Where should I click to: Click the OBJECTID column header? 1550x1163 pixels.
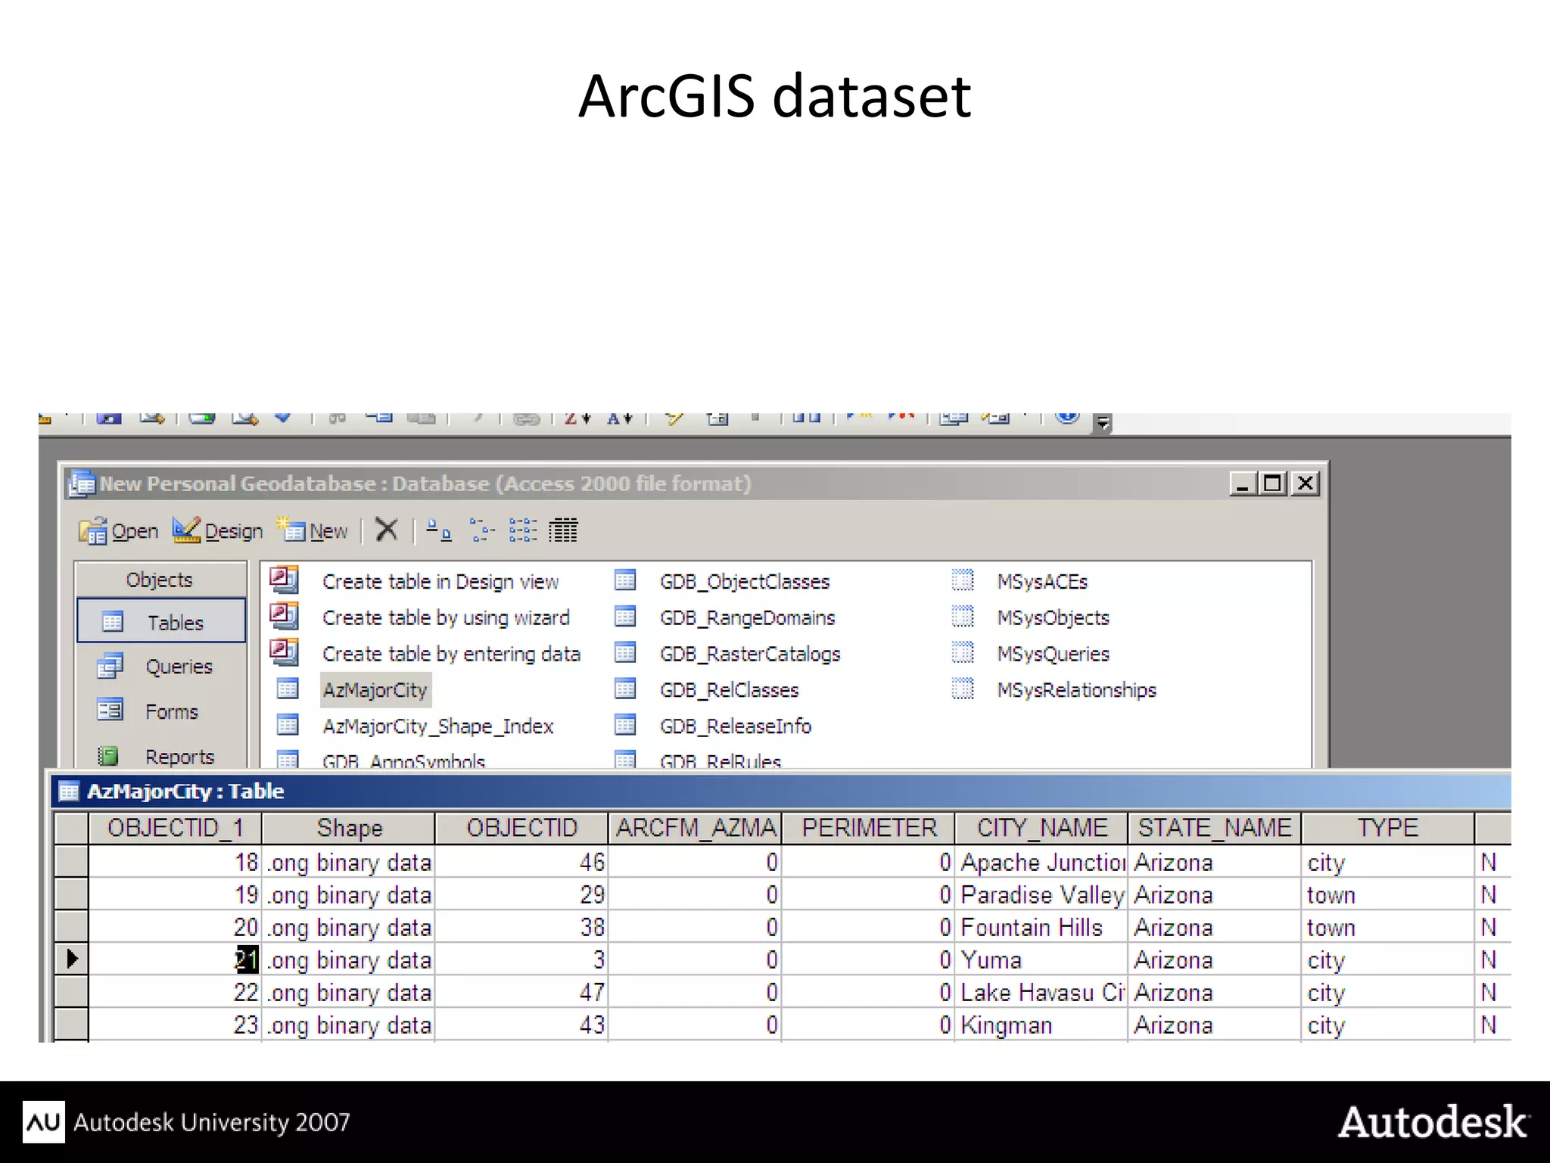tap(522, 828)
